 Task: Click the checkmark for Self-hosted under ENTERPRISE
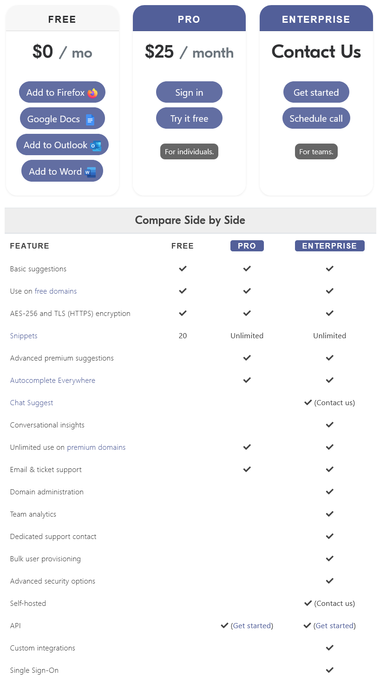click(308, 603)
